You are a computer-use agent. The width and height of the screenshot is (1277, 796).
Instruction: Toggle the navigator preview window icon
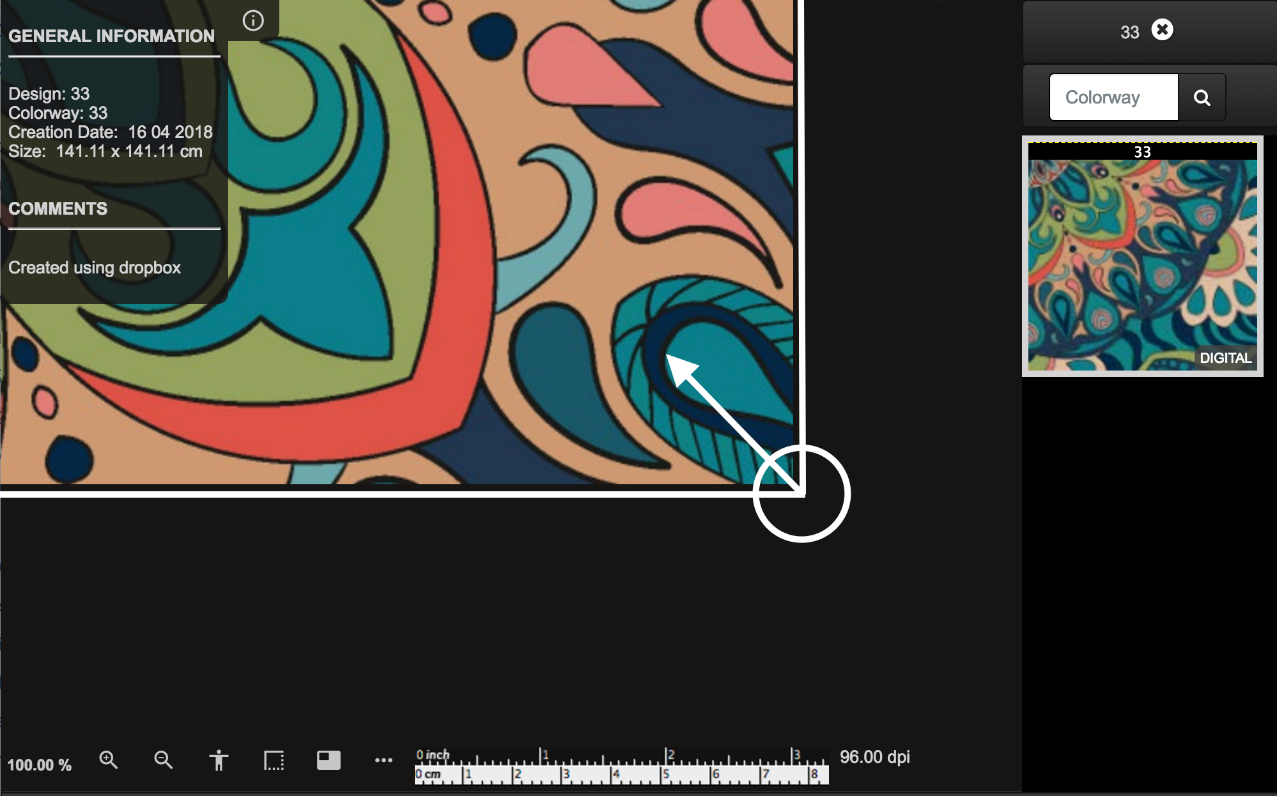click(329, 760)
